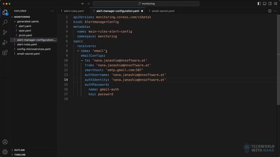Screen dimensions: 280x157
Task: Open config-microservices.yaml in the explorer
Action: point(34,49)
